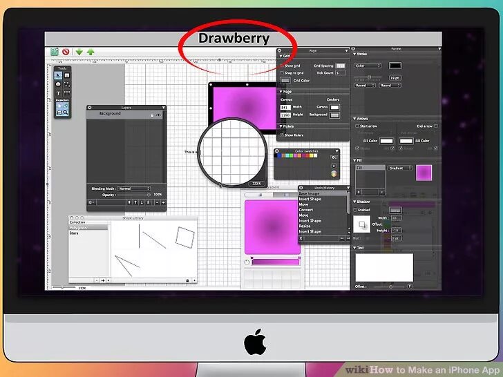
Task: Click the pink gradient fill preview swatch
Action: (x=424, y=173)
